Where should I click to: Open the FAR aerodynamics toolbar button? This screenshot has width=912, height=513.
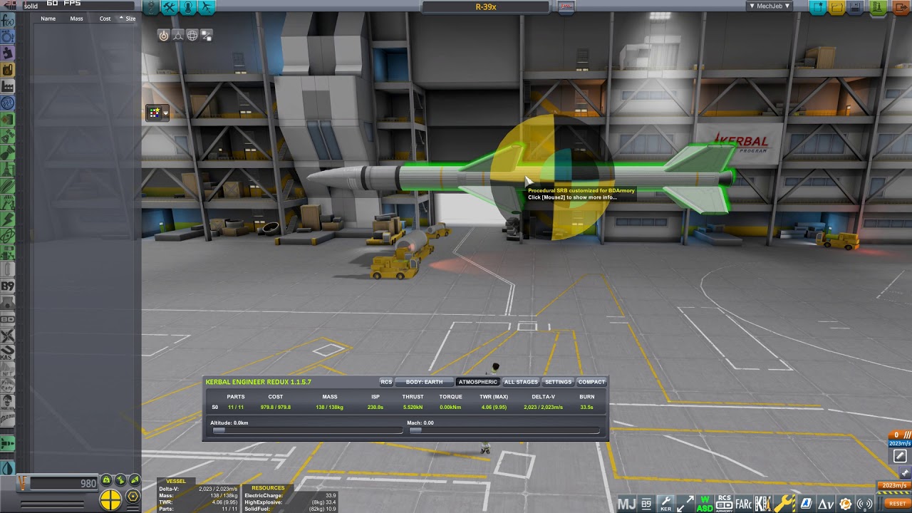click(743, 504)
